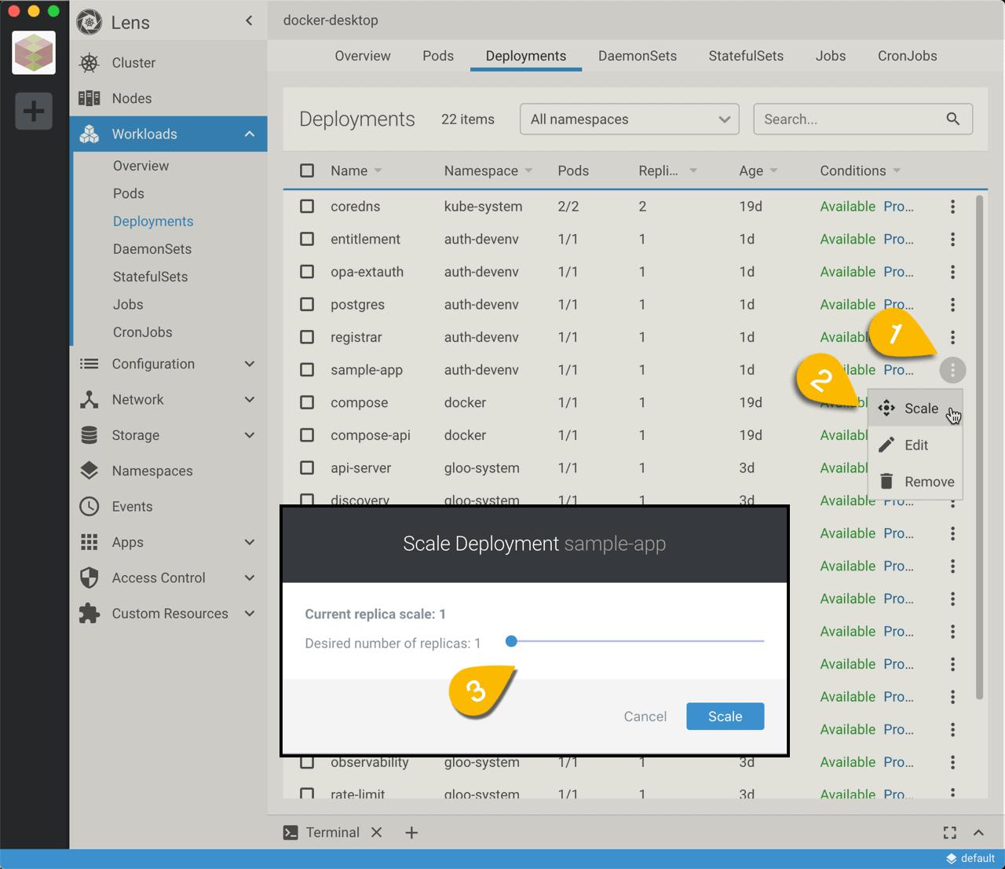Click the replicas slider track
Screen dimensions: 1005x869
637,641
